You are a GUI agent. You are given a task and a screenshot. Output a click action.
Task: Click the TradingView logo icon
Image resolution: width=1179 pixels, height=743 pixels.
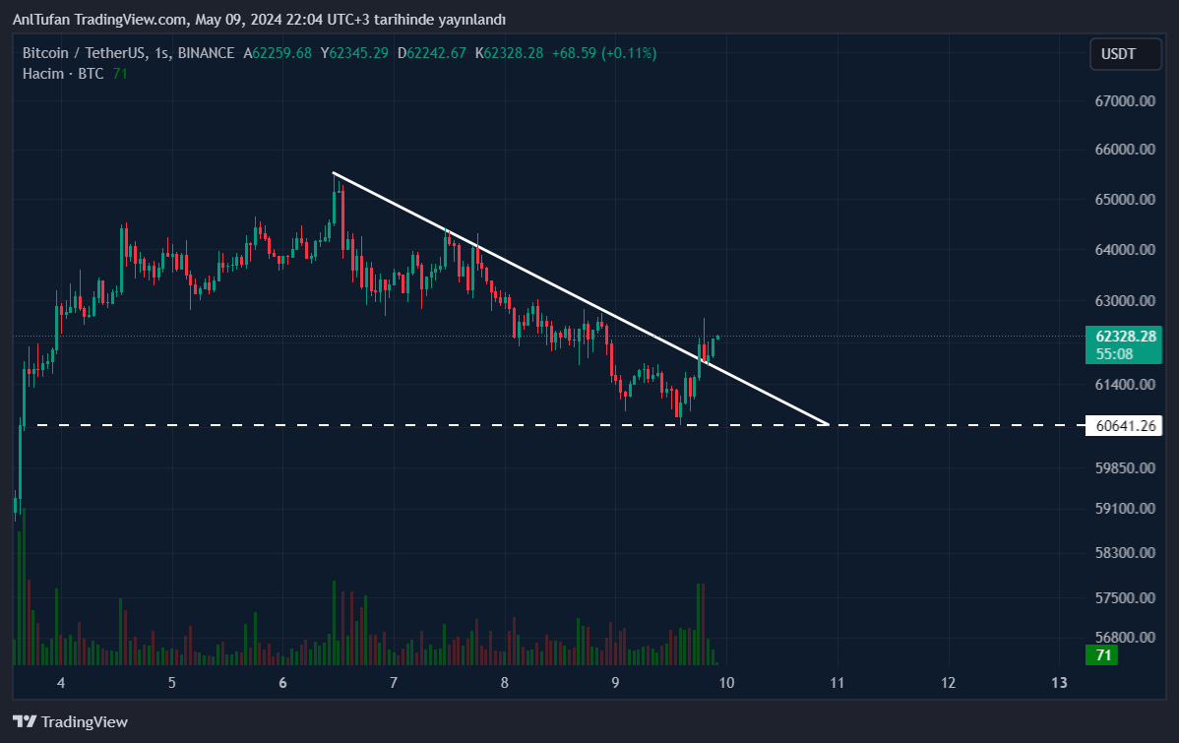coord(25,722)
